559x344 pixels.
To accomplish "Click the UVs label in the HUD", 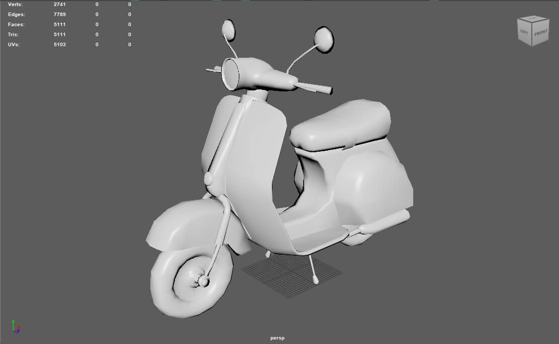I will (x=14, y=45).
